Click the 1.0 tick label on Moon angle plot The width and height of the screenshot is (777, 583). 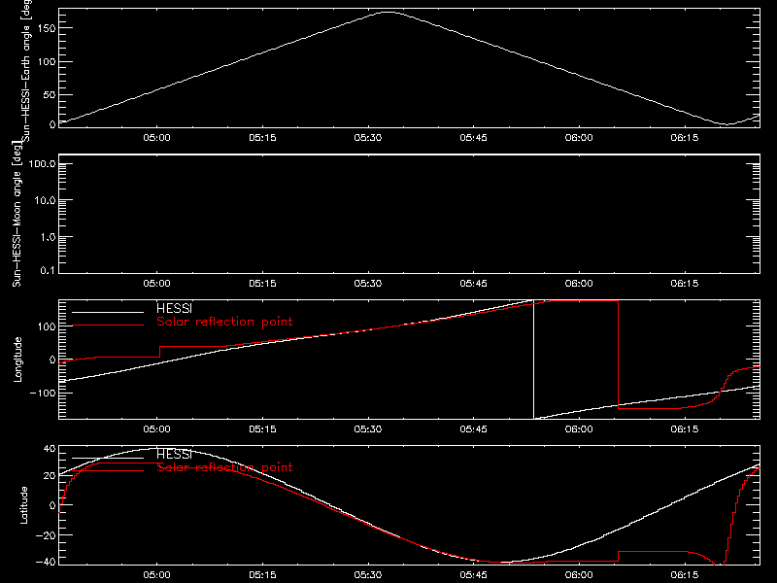pyautogui.click(x=48, y=237)
